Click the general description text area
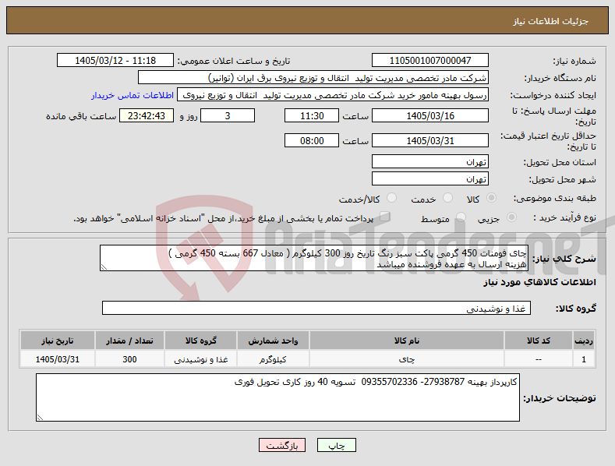Viewport: 615px width, 466px height. 314,258
